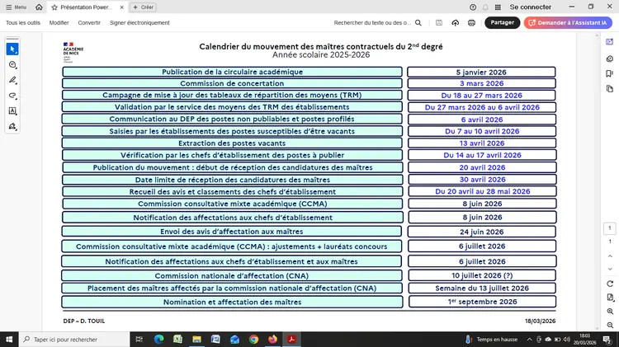The image size is (619, 347).
Task: Click the Partager button
Action: click(x=502, y=22)
